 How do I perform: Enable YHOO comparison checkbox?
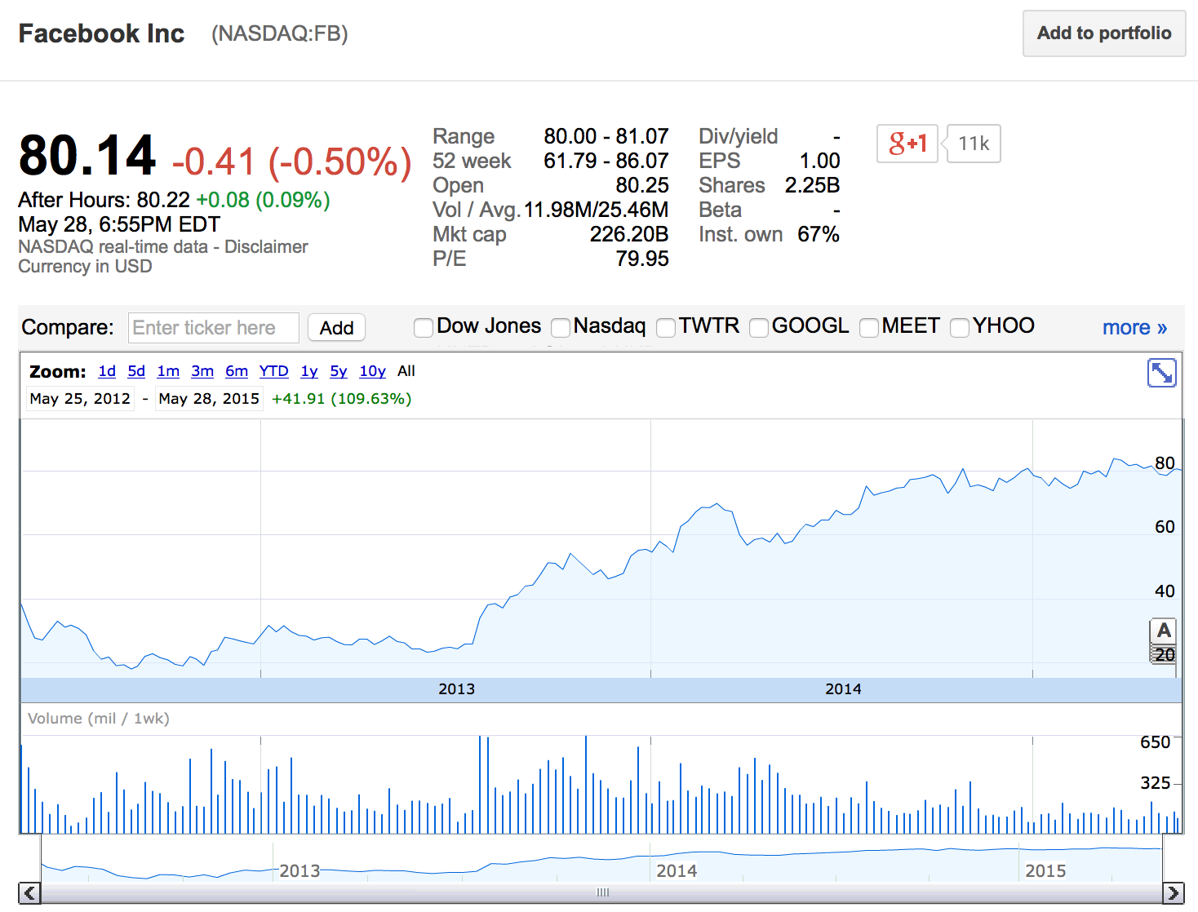click(x=960, y=328)
